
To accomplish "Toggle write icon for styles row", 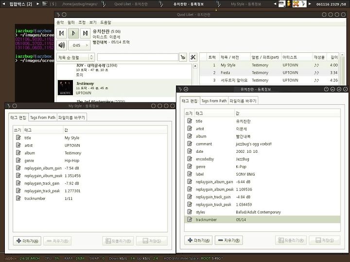I will [x=190, y=212].
